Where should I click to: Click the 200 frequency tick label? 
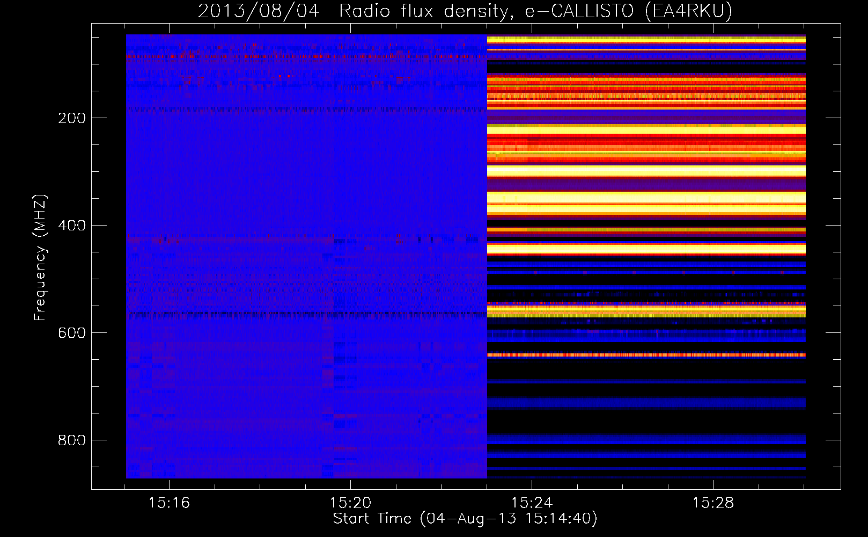tap(72, 118)
